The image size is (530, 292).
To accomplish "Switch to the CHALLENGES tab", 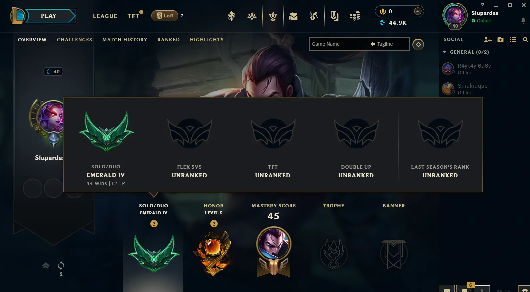I will [74, 40].
